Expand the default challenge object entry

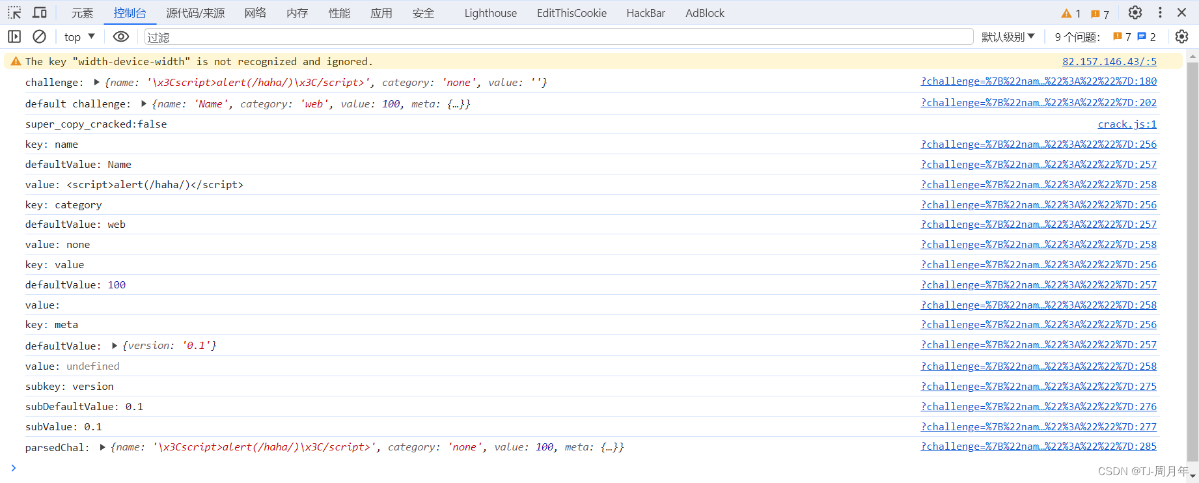[144, 103]
